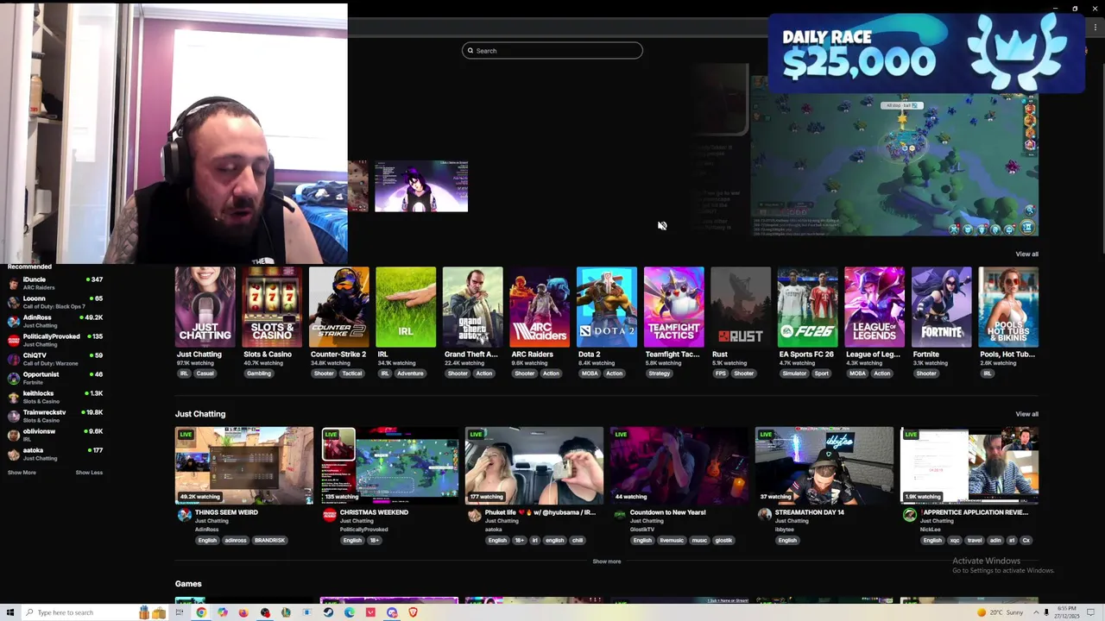Open Microsoft Edge from the taskbar
Screen dimensions: 1105x621
coord(349,612)
